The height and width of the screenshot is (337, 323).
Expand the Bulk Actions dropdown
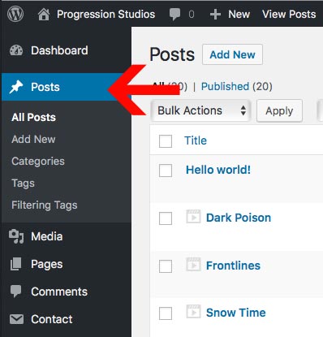(200, 110)
